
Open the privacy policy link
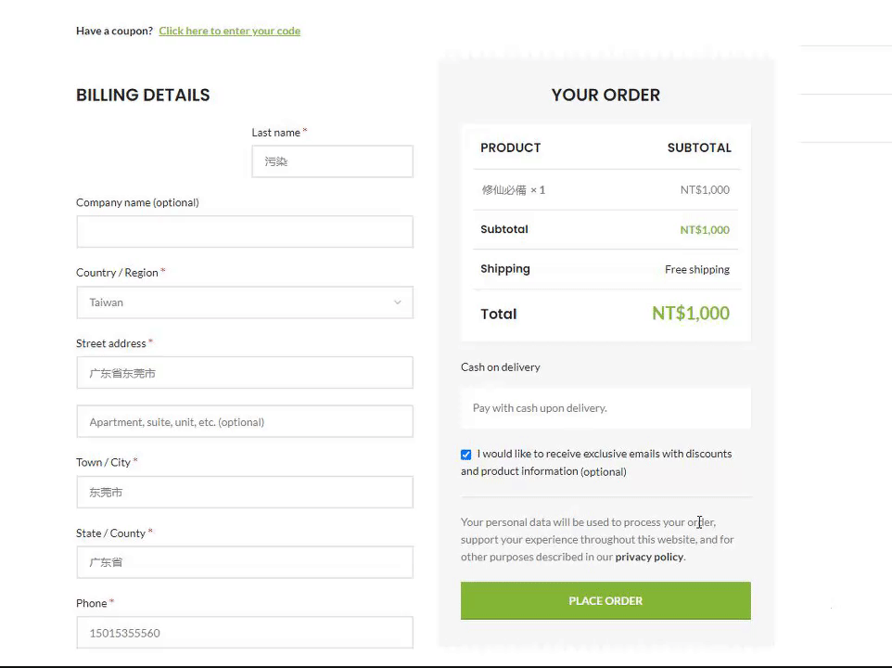[649, 557]
